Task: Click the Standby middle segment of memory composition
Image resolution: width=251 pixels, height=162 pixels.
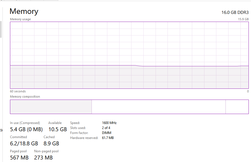Action: tap(158, 107)
